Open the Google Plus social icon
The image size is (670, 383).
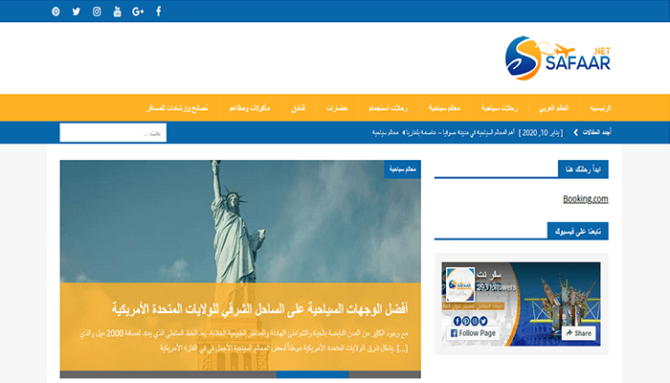click(x=138, y=11)
